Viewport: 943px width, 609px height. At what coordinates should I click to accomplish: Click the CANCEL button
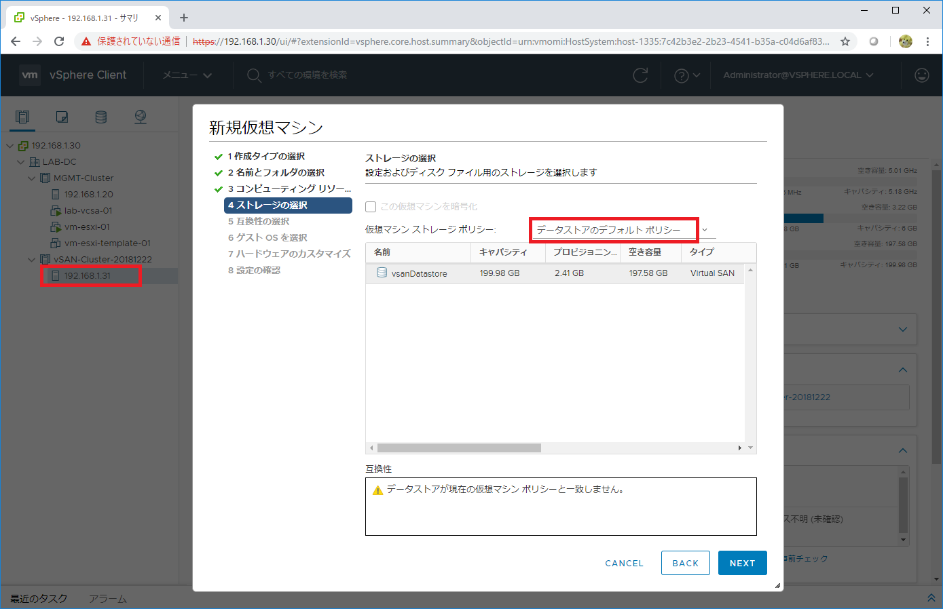pyautogui.click(x=624, y=563)
